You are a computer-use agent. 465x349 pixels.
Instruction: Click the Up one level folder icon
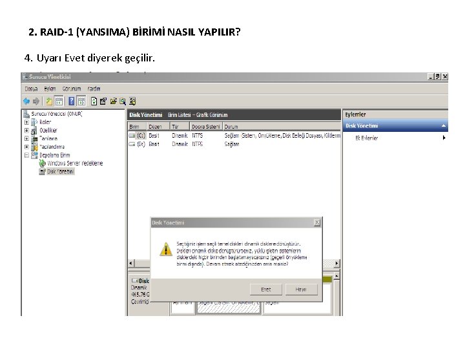[x=49, y=101]
